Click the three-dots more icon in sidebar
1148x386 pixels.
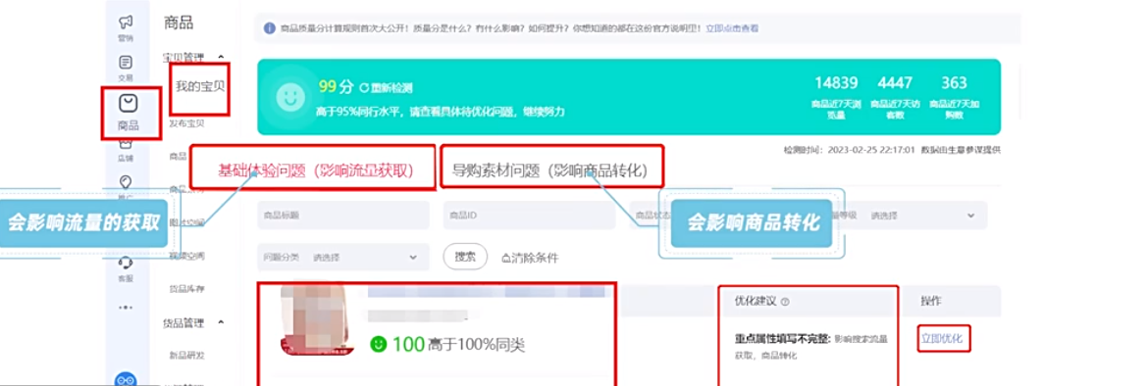pos(126,308)
